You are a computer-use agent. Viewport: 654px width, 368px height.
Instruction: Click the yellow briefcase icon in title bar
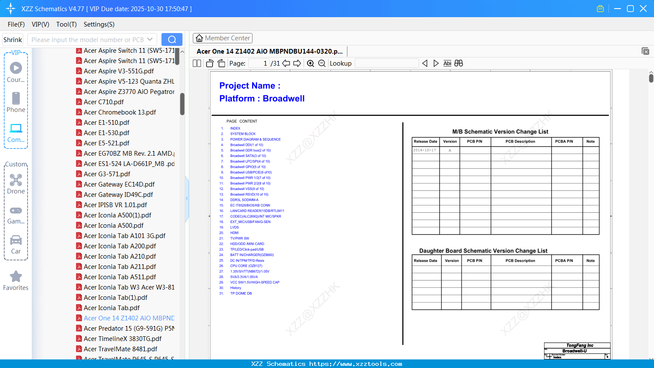600,9
